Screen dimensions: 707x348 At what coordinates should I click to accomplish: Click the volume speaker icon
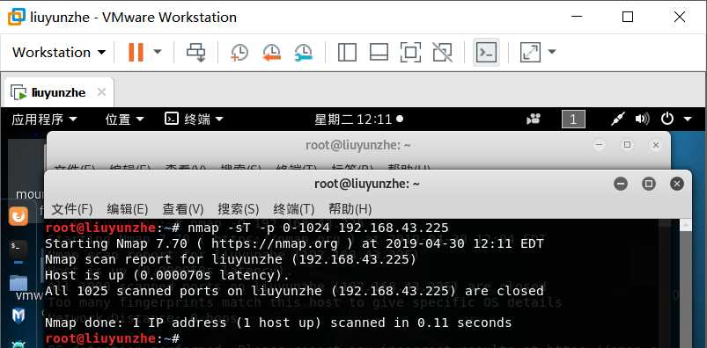tap(642, 120)
